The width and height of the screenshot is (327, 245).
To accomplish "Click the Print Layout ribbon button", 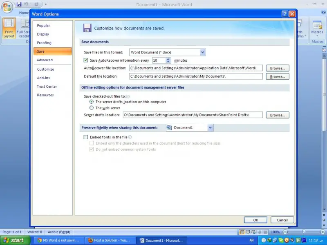I will point(9,28).
